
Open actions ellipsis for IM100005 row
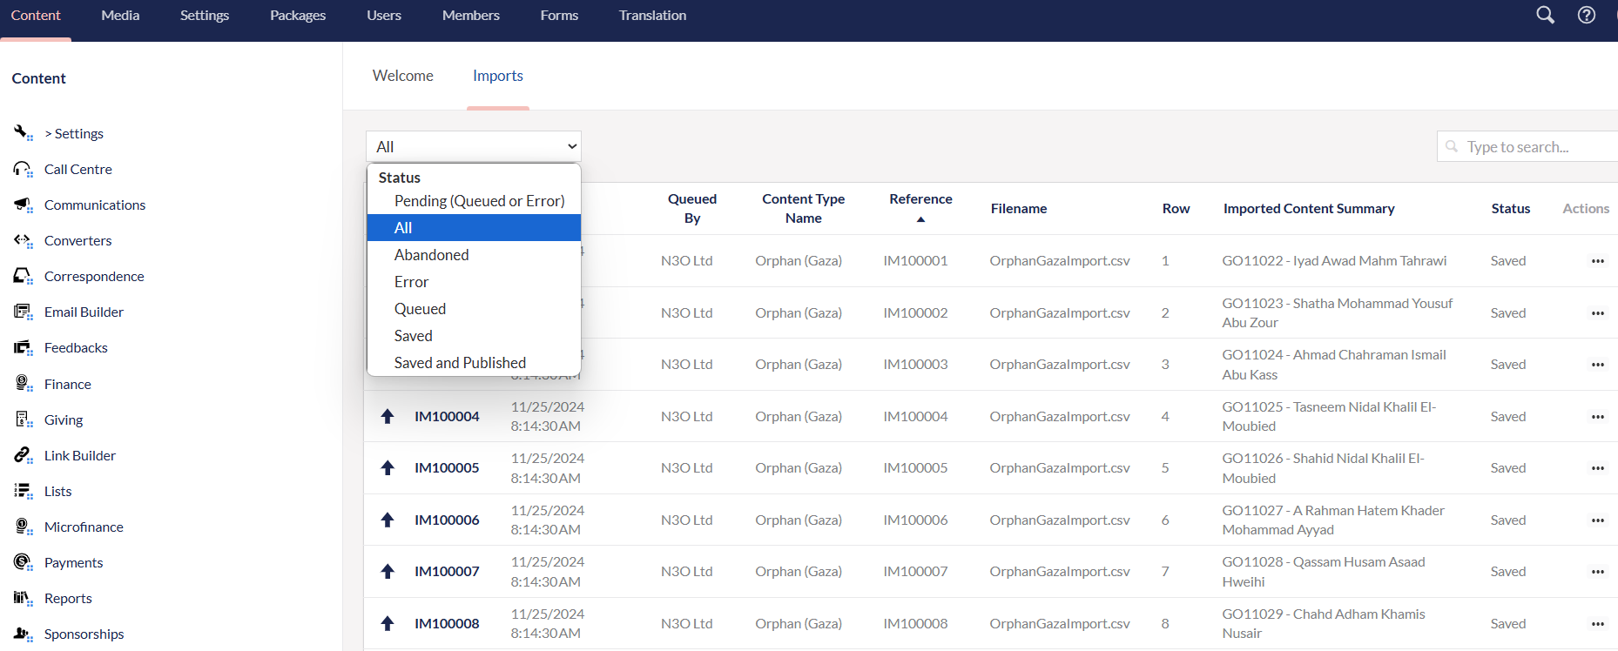point(1597,468)
